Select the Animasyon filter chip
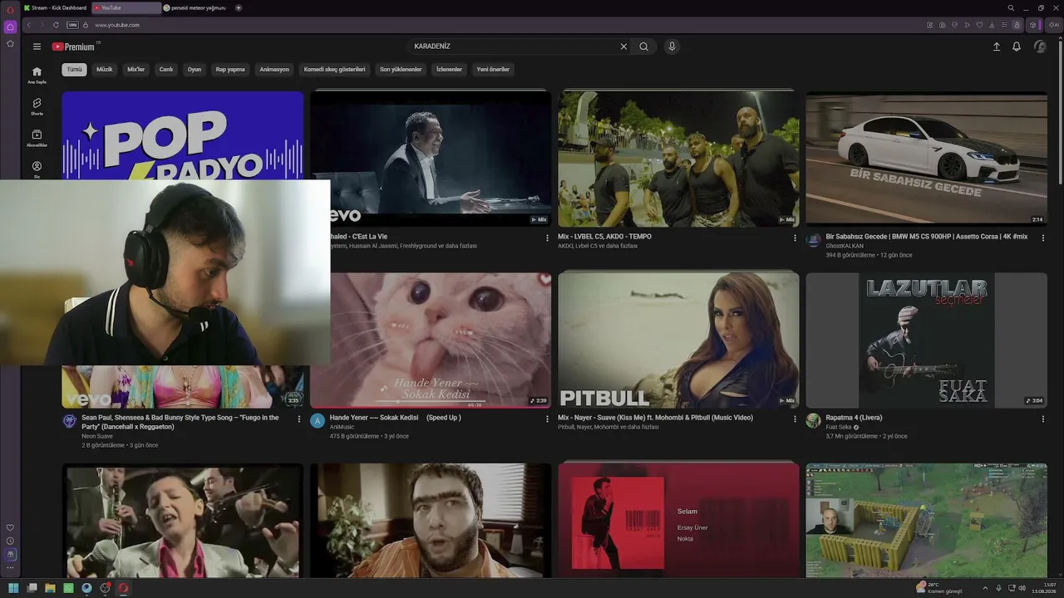 274,70
